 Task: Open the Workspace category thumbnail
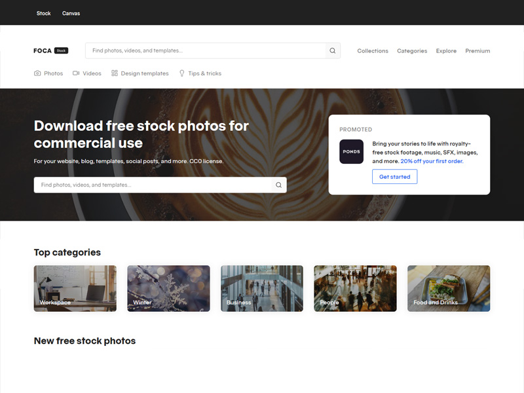75,288
